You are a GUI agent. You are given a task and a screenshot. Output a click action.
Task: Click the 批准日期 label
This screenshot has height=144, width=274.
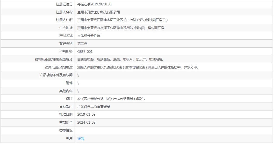[66, 114]
